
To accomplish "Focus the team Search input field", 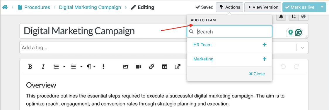I will point(230,32).
